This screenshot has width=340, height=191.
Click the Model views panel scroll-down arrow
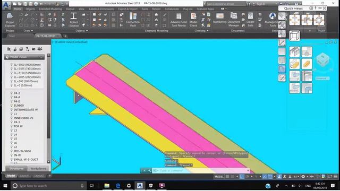(48, 162)
